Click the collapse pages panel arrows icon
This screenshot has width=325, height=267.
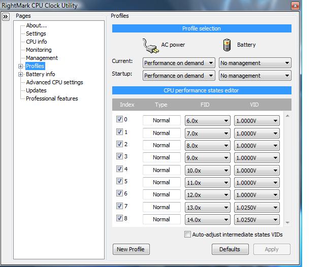pyautogui.click(x=6, y=17)
